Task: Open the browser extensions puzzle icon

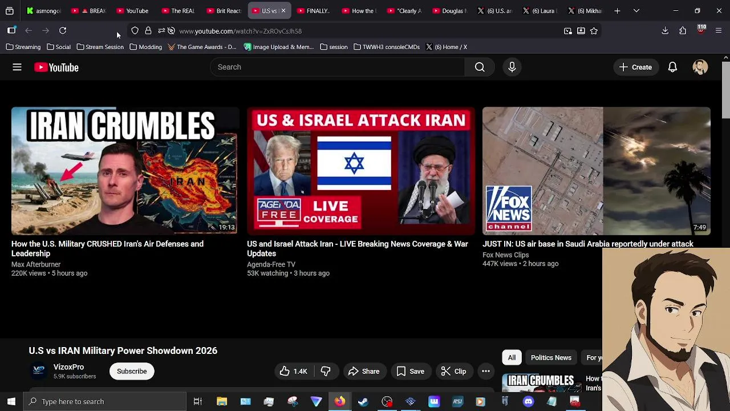Action: pos(683,31)
